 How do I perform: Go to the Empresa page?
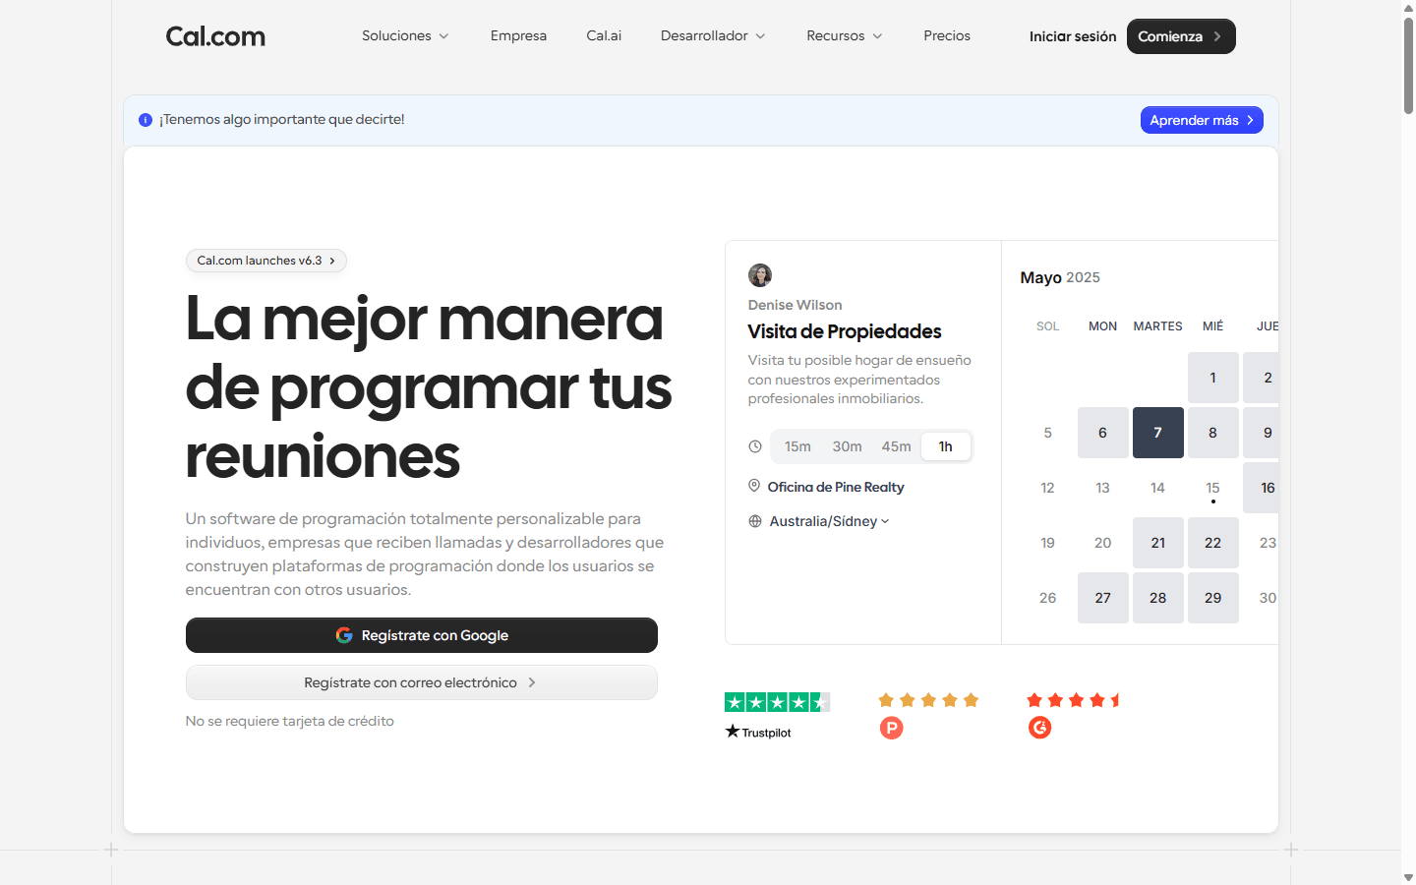point(518,35)
